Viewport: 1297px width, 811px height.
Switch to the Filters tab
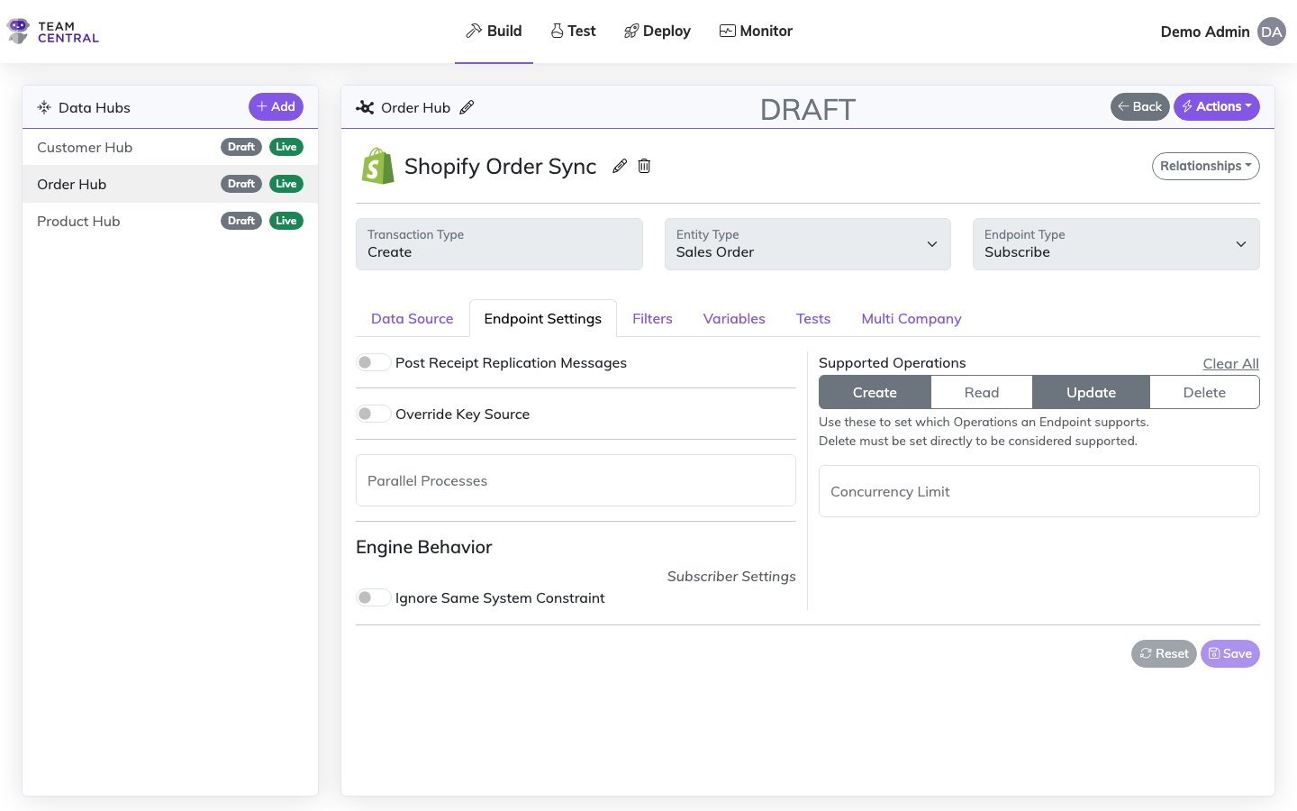[x=652, y=319]
